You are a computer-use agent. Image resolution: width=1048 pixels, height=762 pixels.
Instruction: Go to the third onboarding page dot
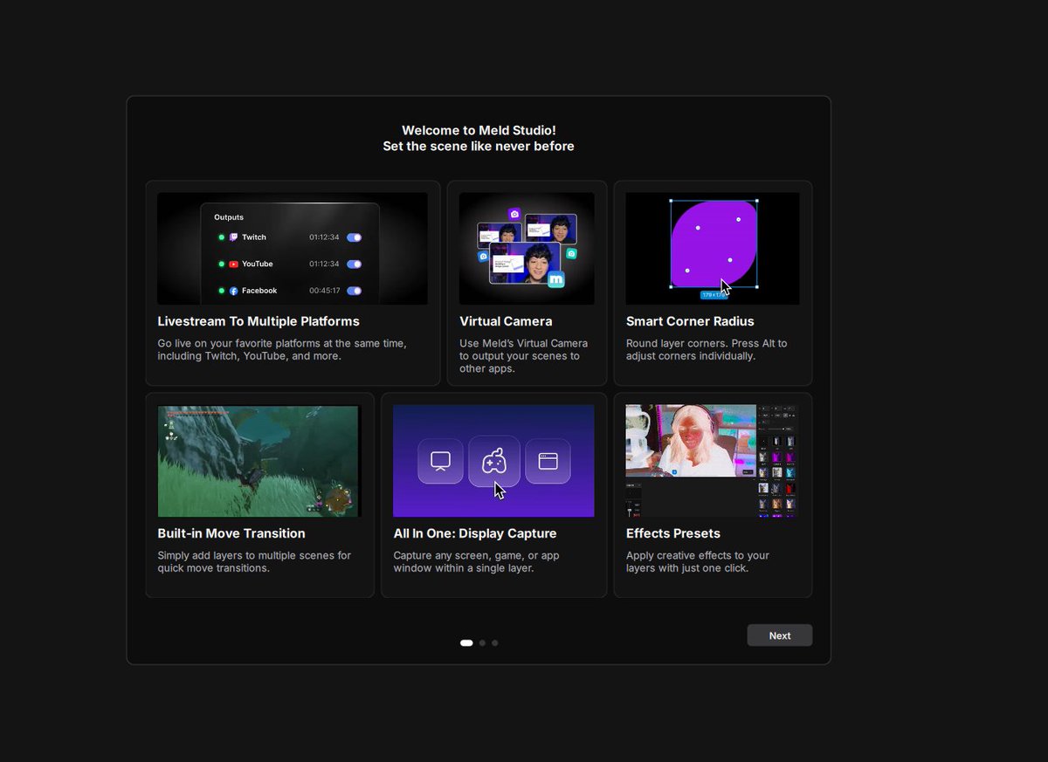pyautogui.click(x=494, y=643)
